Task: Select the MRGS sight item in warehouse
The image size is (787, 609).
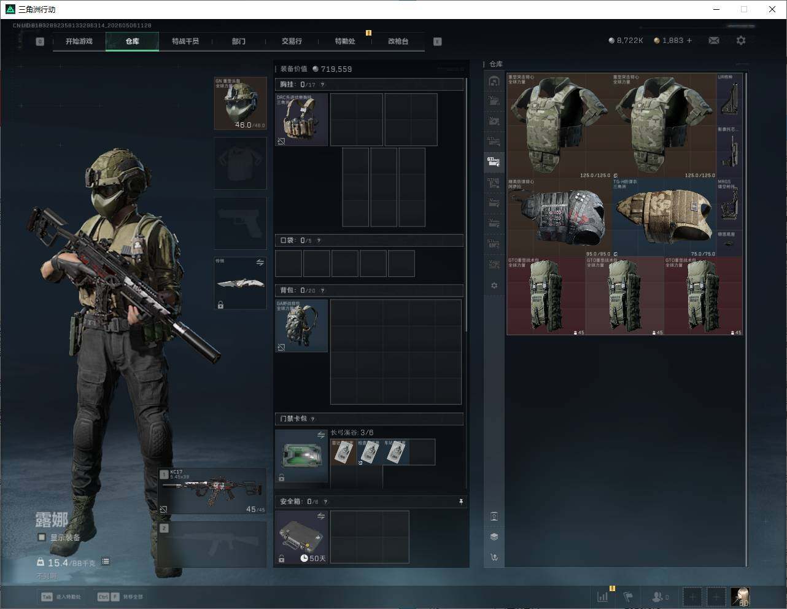Action: click(729, 204)
